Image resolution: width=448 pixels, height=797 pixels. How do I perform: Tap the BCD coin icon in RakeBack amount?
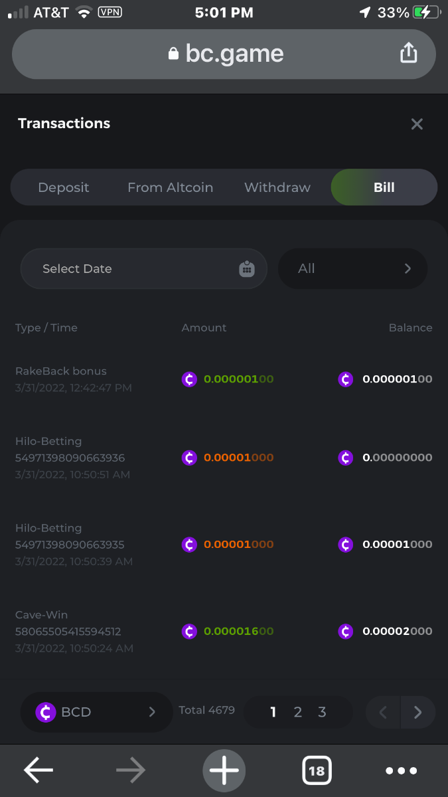189,379
